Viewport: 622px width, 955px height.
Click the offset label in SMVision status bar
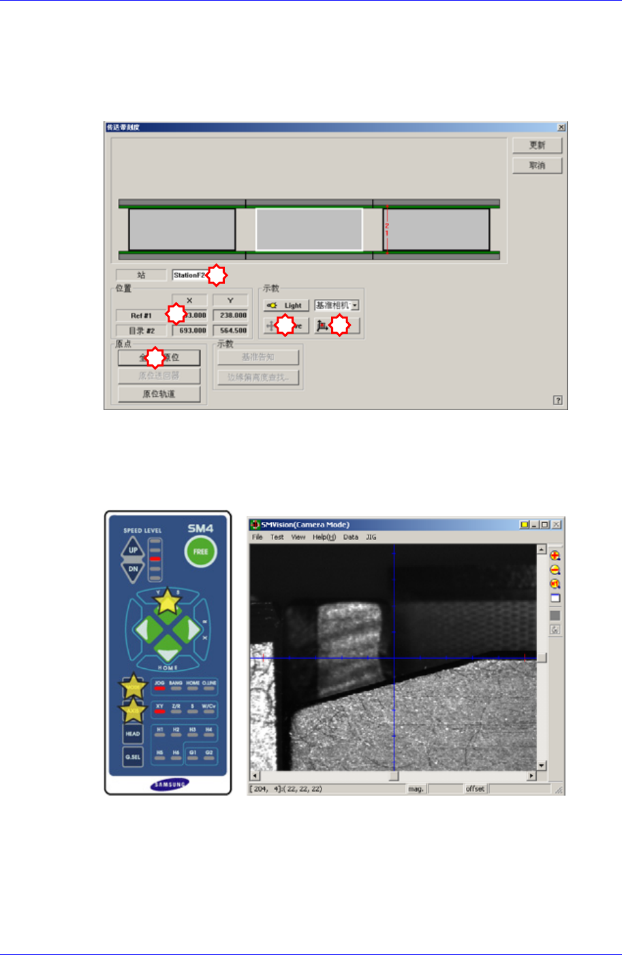[475, 789]
